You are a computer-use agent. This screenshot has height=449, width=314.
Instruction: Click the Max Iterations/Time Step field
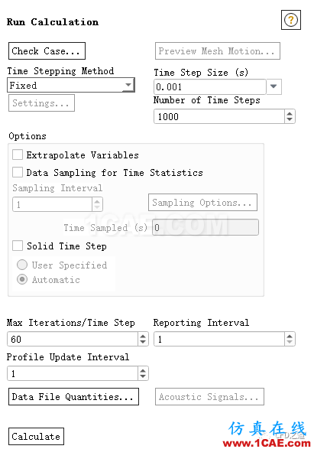point(73,339)
